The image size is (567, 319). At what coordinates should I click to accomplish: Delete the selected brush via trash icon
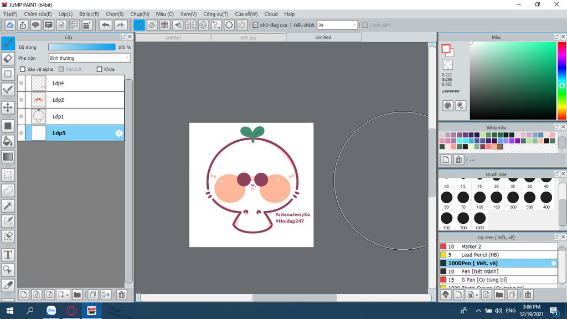[528, 295]
